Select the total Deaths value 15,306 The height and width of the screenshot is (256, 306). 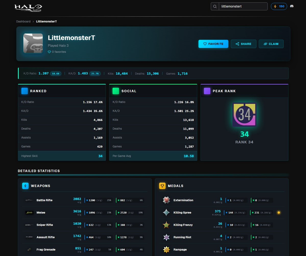point(153,74)
